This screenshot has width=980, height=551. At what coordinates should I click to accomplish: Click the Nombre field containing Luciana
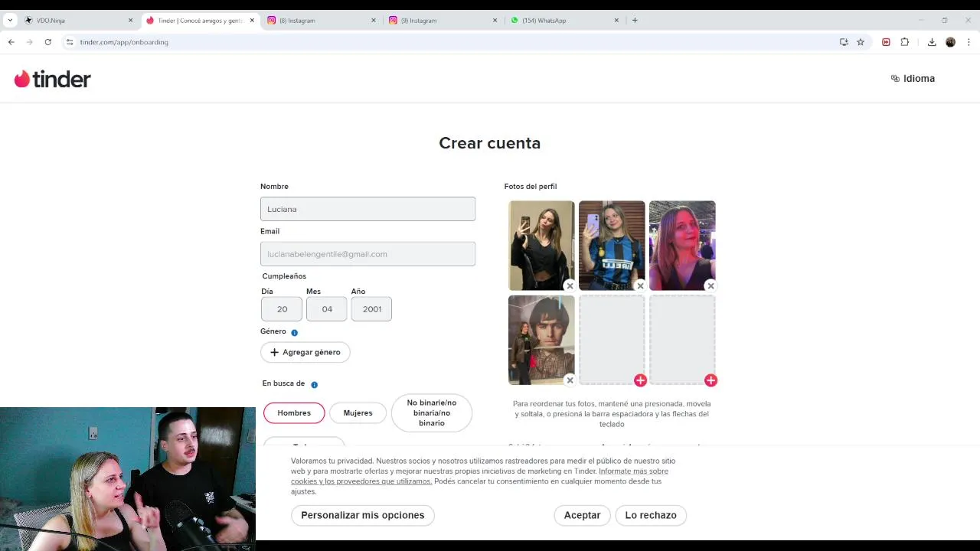[x=367, y=209]
